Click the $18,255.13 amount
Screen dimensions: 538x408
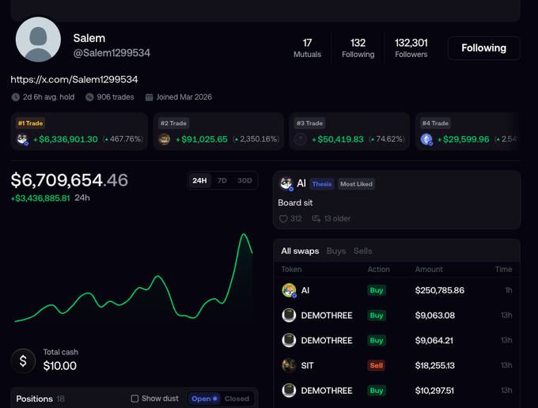tap(434, 365)
